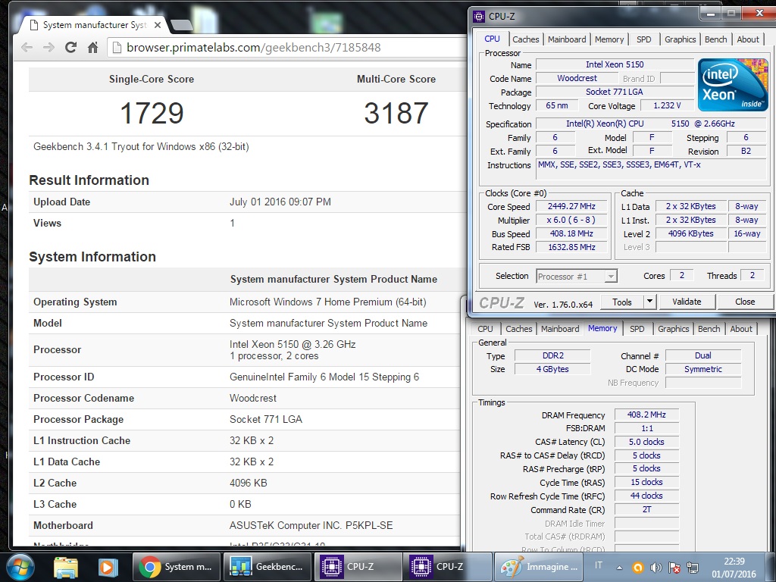Minimize the top CPU-Z window
This screenshot has height=582, width=776.
[x=711, y=14]
